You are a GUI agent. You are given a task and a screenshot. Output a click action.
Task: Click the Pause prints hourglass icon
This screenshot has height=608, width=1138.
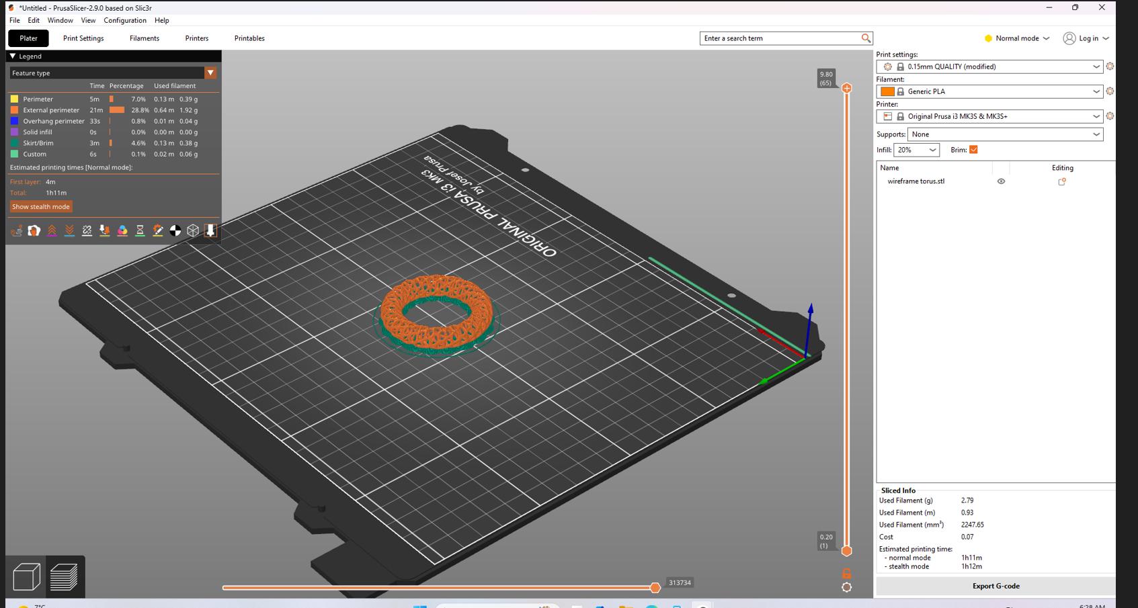[x=140, y=230]
